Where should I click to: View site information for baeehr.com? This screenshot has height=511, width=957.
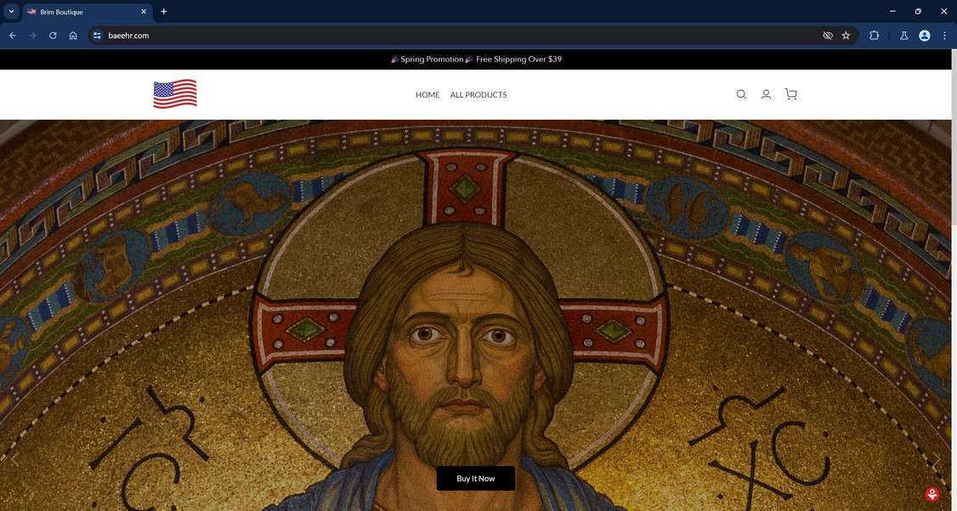(x=97, y=36)
